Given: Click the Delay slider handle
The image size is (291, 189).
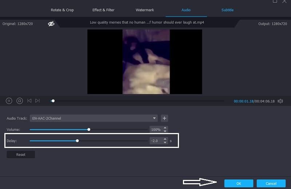Looking at the screenshot, I should point(77,141).
